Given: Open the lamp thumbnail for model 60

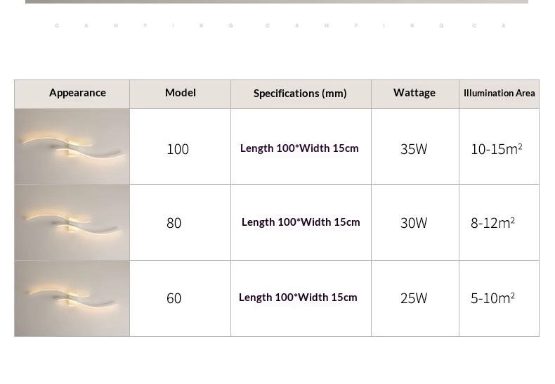Looking at the screenshot, I should (72, 298).
